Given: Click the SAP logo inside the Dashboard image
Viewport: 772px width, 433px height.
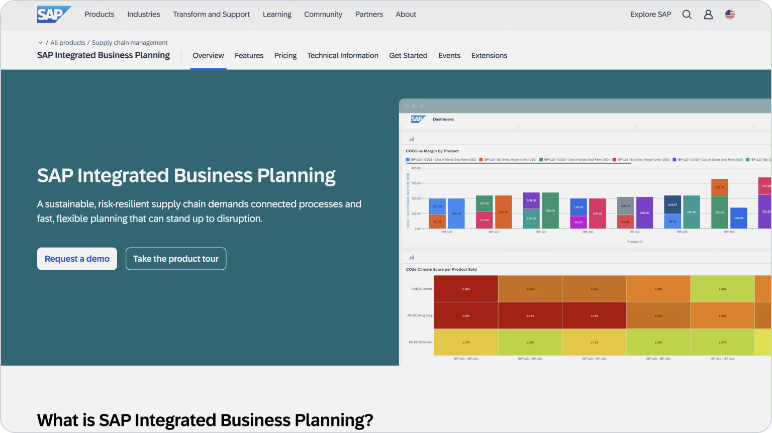Looking at the screenshot, I should [x=418, y=119].
